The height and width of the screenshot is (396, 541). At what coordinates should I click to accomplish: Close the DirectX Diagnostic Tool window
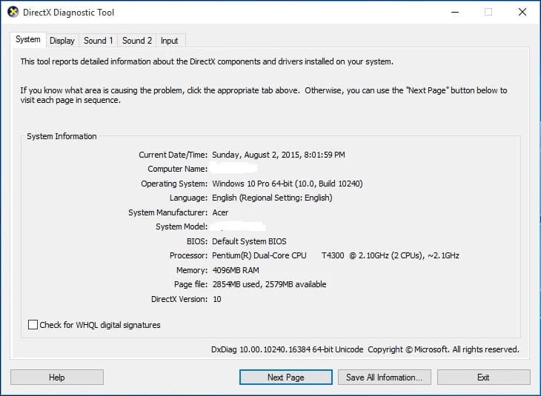[522, 13]
